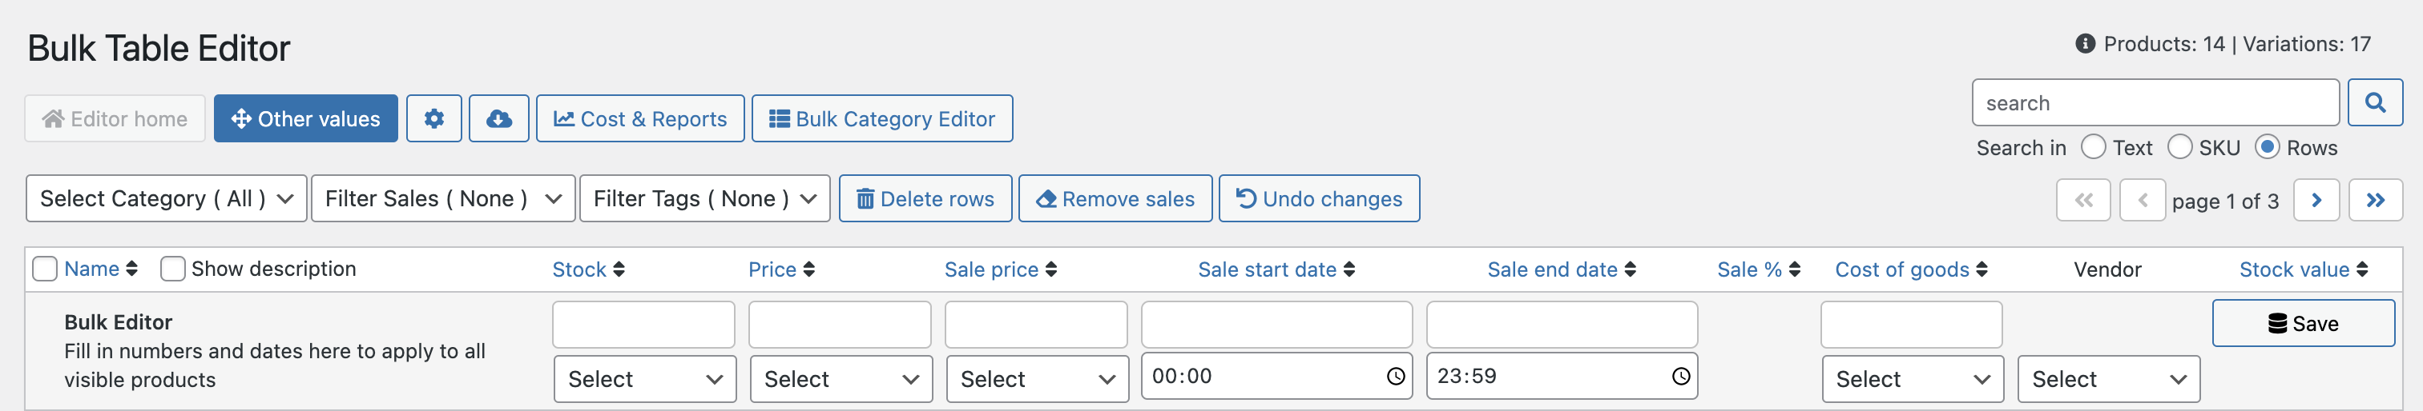The image size is (2423, 411).
Task: Select the SKU search radio button
Action: click(2179, 147)
